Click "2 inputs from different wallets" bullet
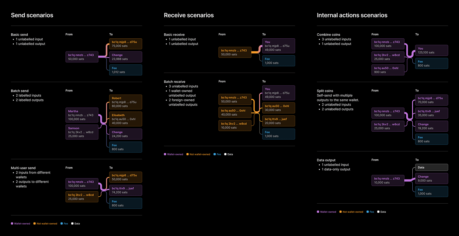459x236 pixels. pyautogui.click(x=33, y=175)
